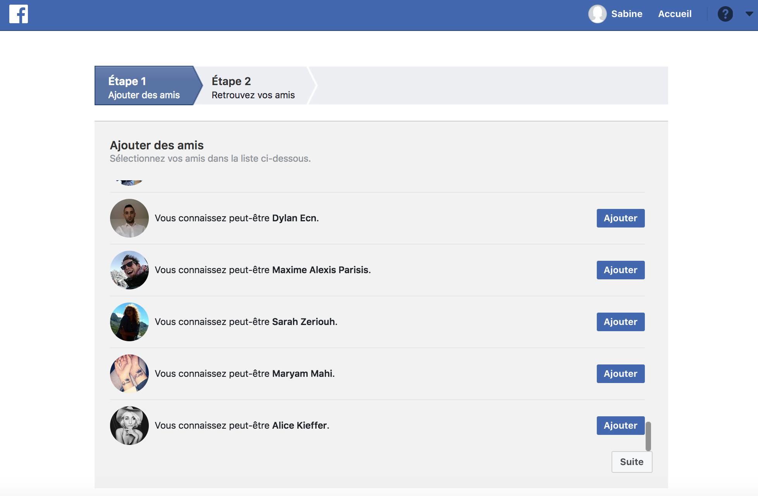Add Maryam Mahi with the Ajouter button
This screenshot has height=496, width=758.
point(620,374)
